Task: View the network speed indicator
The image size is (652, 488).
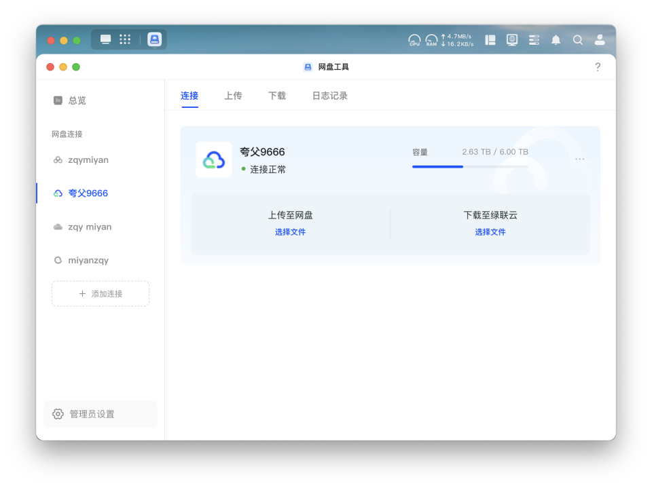Action: pyautogui.click(x=457, y=40)
